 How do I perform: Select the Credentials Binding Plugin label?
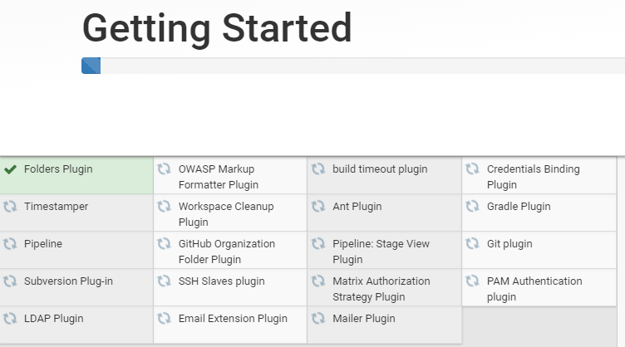(533, 177)
